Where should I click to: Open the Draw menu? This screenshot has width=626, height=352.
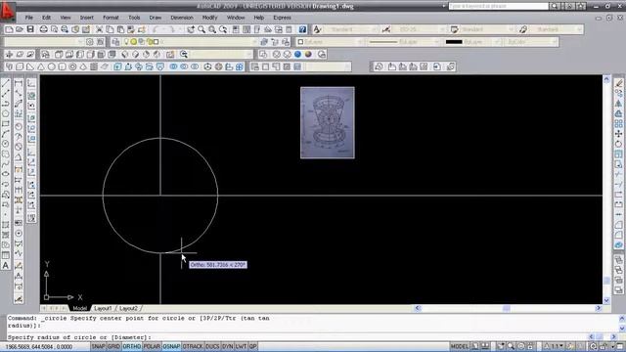pos(156,18)
